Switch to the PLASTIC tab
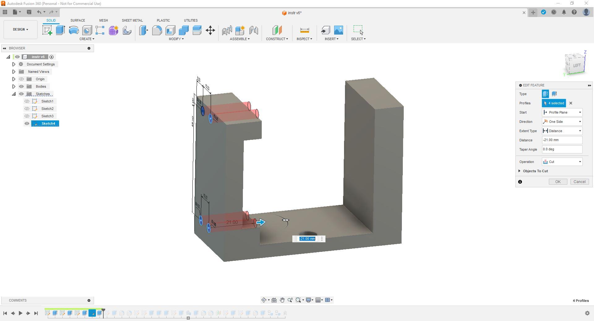The width and height of the screenshot is (594, 321). click(163, 20)
